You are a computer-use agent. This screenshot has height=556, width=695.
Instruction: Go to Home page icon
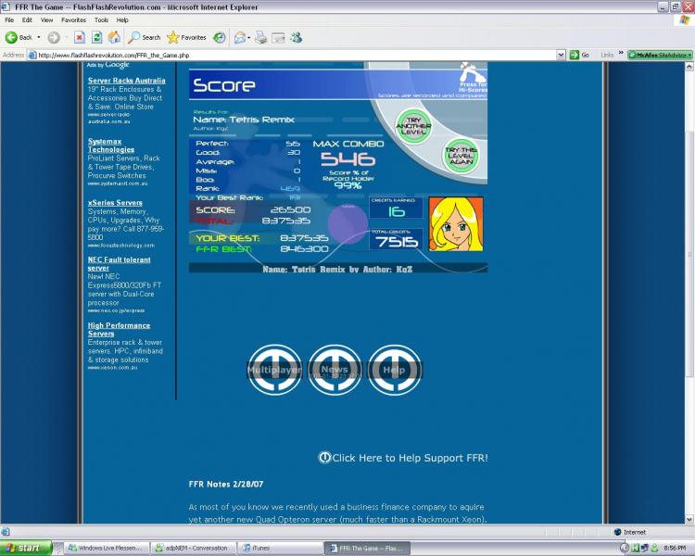coord(114,38)
